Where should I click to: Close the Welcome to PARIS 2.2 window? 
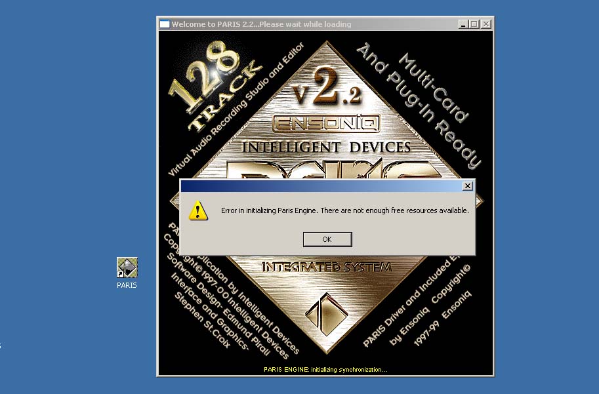(x=486, y=24)
